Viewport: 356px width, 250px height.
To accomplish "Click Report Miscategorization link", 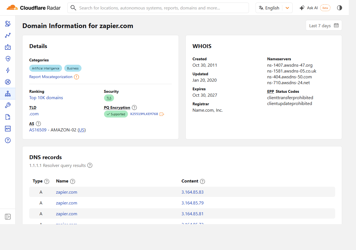I will pyautogui.click(x=51, y=77).
